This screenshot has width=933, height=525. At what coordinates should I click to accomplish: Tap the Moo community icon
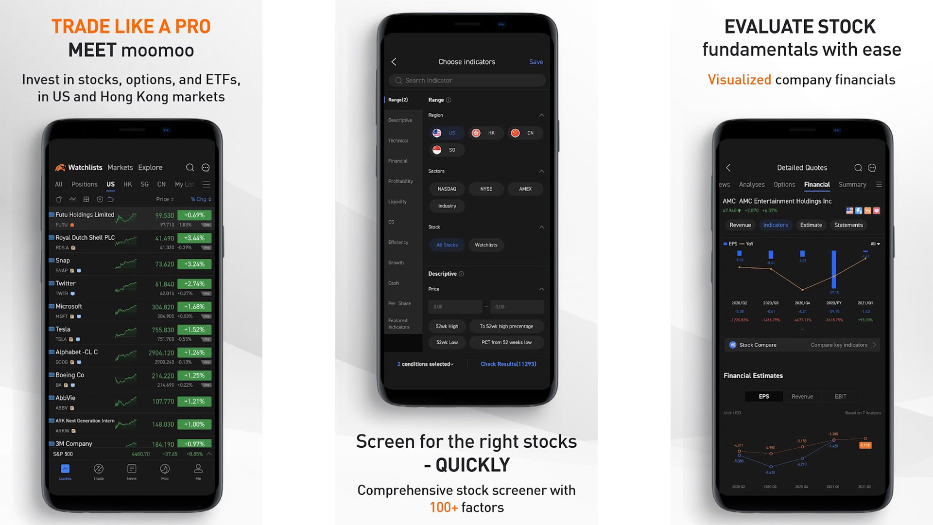(x=164, y=473)
